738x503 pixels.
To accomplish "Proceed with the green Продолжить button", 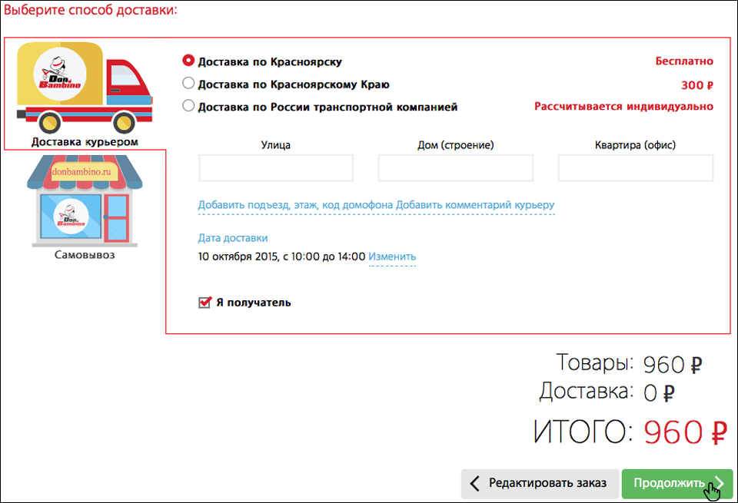I will point(677,483).
